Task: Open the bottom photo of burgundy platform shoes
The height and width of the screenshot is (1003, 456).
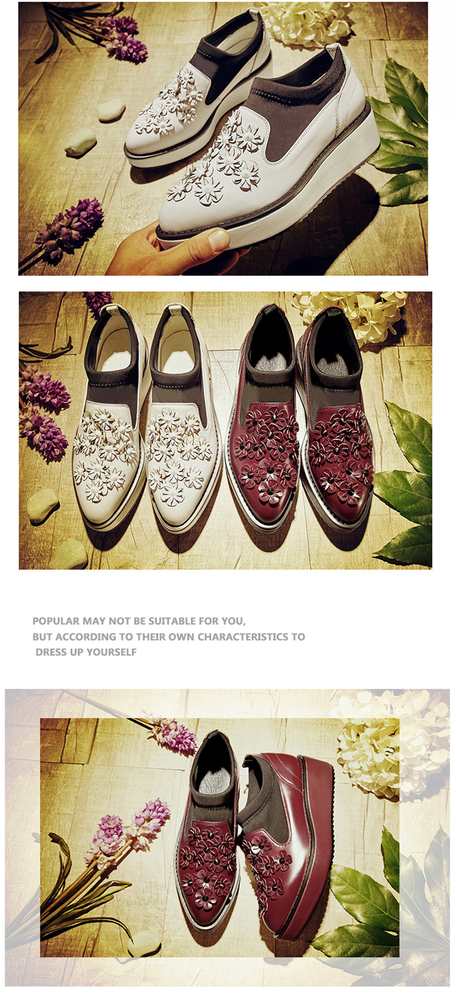Action: pos(220,838)
